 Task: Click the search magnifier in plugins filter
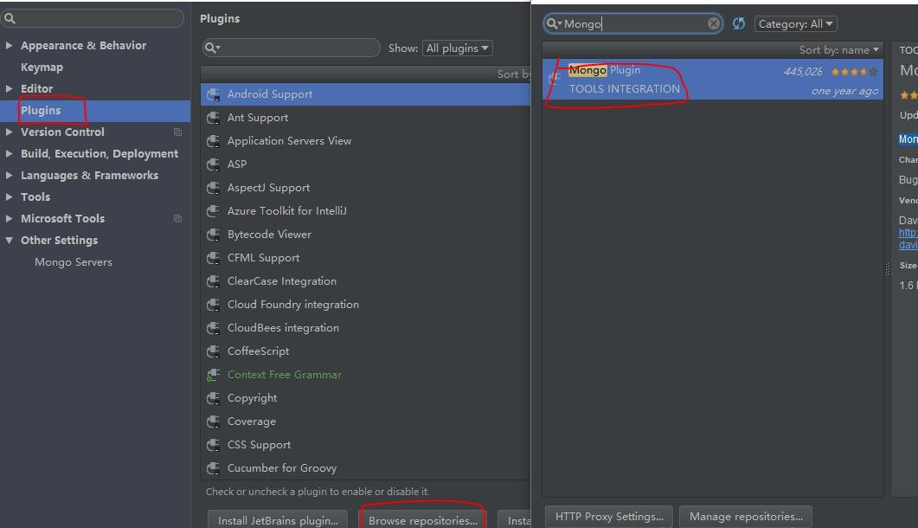coord(212,48)
